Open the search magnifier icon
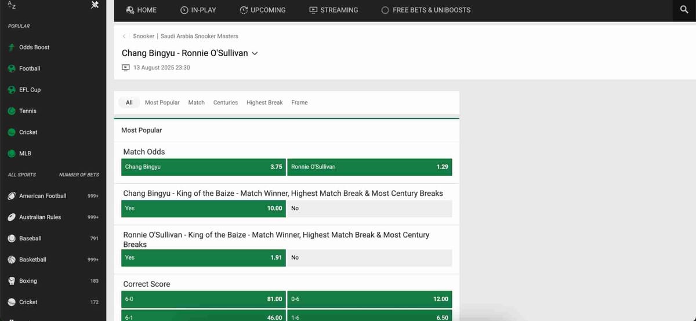 pos(684,10)
